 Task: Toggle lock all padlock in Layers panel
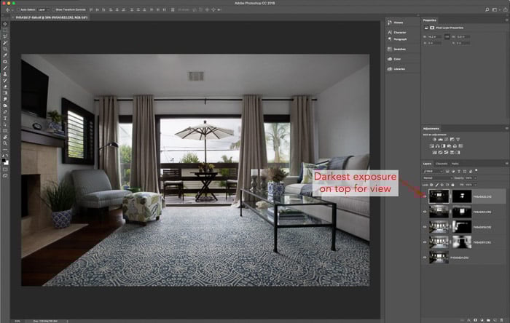452,185
